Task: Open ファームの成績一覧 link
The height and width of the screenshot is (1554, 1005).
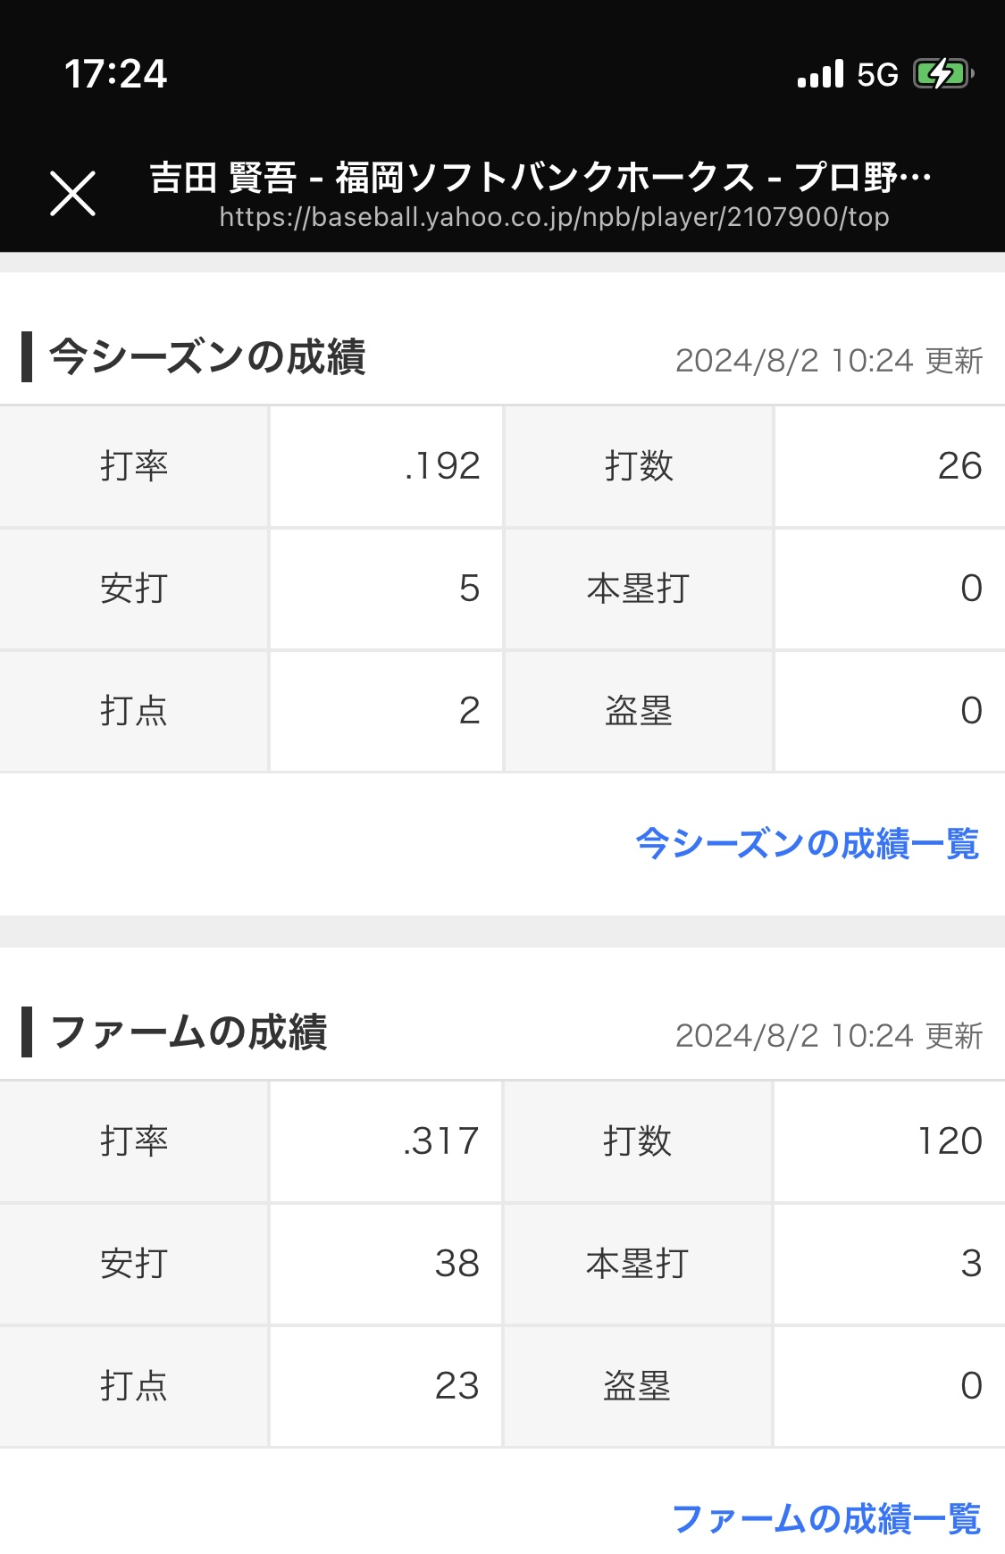Action: 826,1518
